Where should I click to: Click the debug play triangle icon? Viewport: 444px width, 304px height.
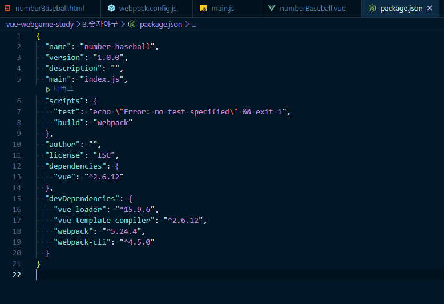click(48, 90)
